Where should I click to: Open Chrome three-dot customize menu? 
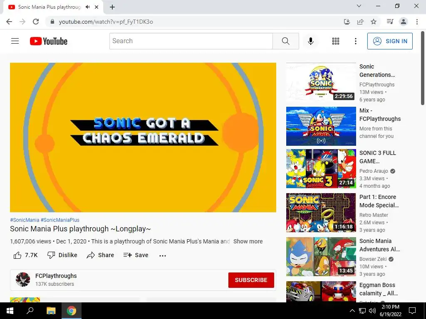tap(417, 22)
